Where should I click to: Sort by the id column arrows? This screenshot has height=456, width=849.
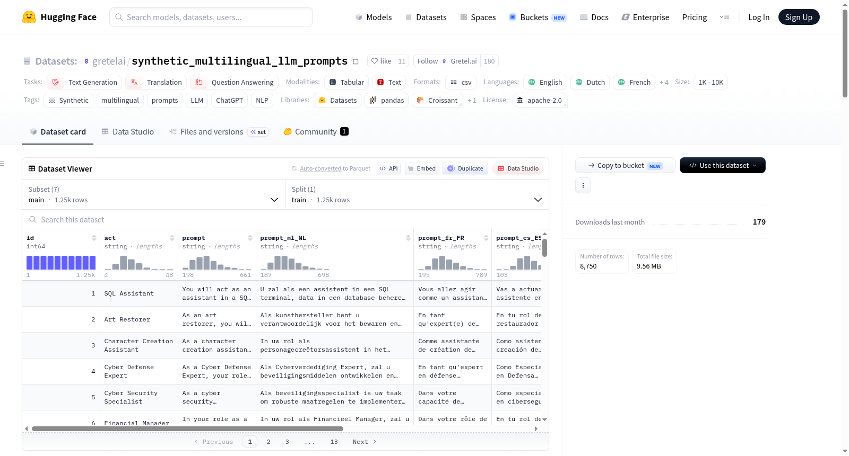click(x=94, y=238)
